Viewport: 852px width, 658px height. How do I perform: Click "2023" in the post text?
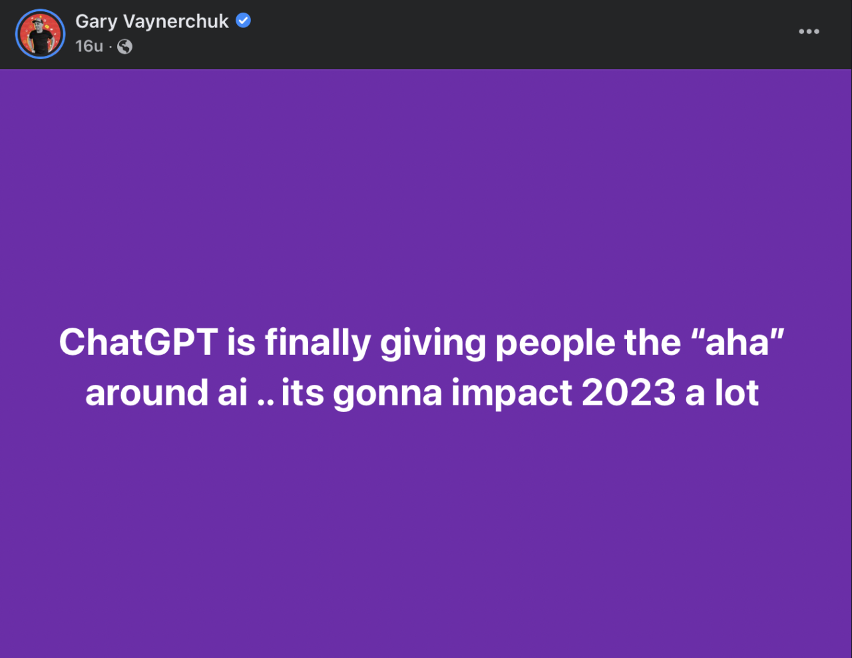coord(628,392)
